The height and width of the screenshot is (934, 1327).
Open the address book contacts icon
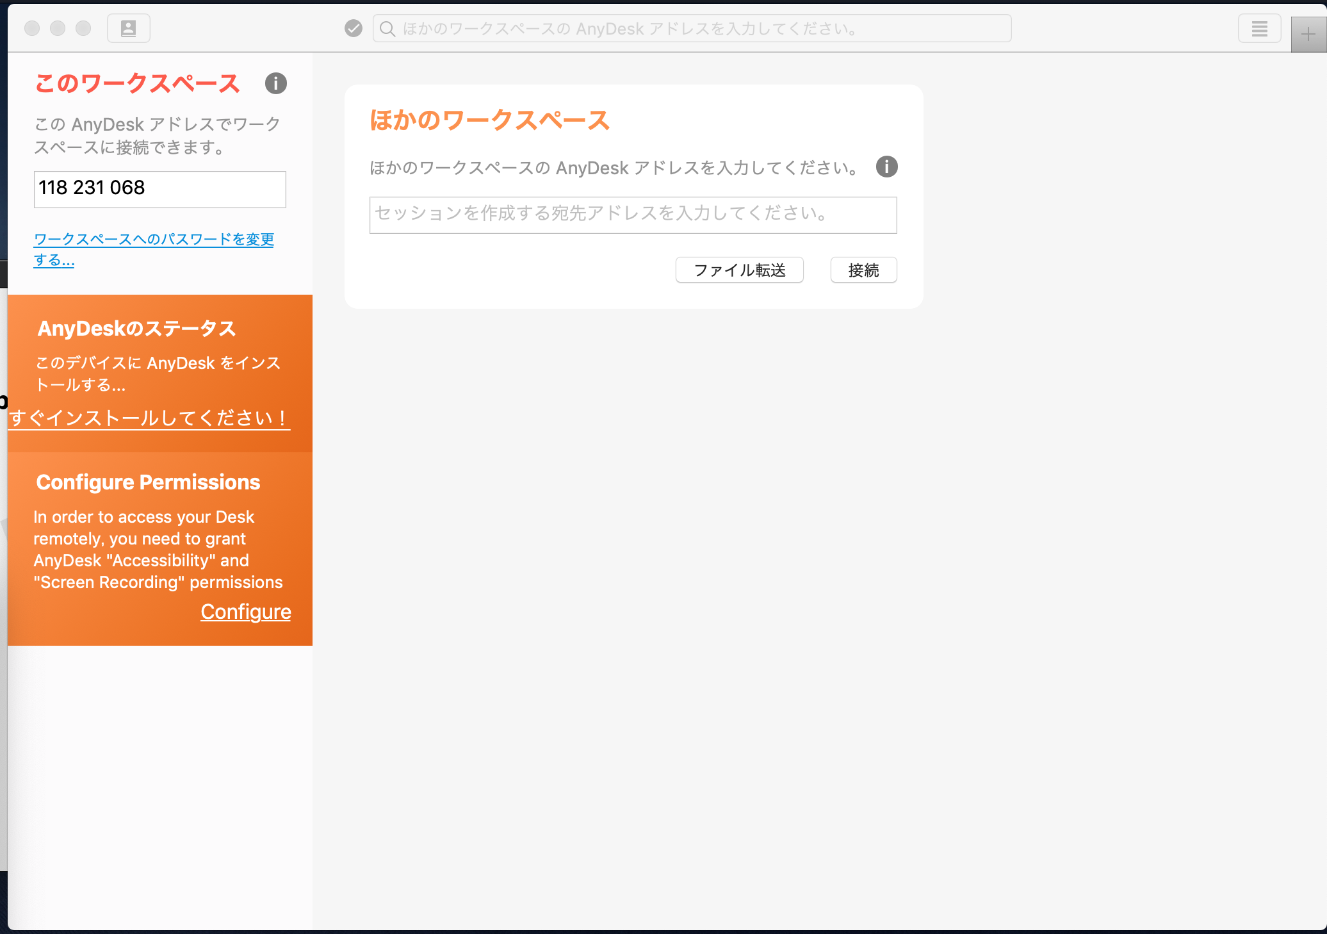(129, 28)
